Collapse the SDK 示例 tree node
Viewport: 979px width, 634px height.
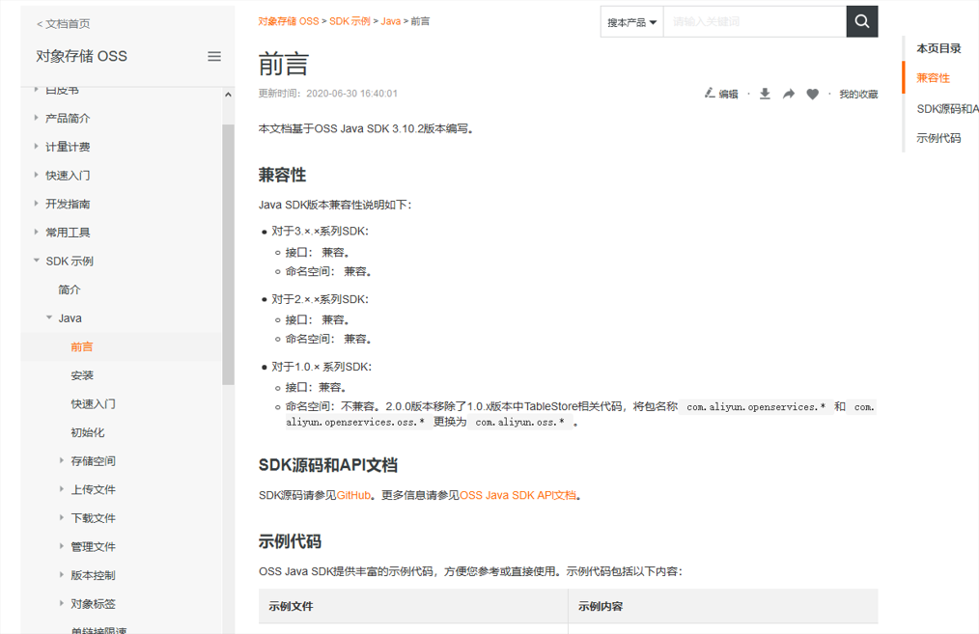(37, 261)
